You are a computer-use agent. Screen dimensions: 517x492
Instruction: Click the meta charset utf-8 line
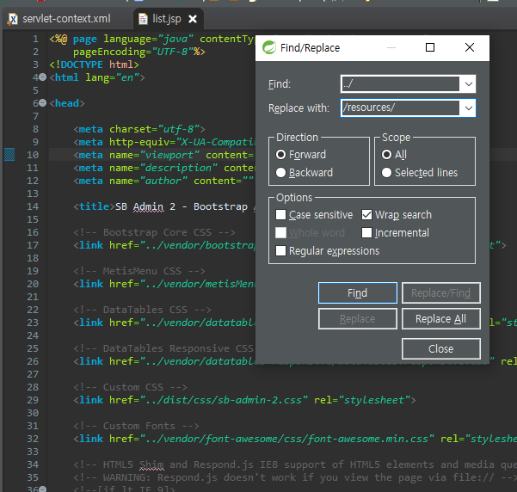[139, 129]
